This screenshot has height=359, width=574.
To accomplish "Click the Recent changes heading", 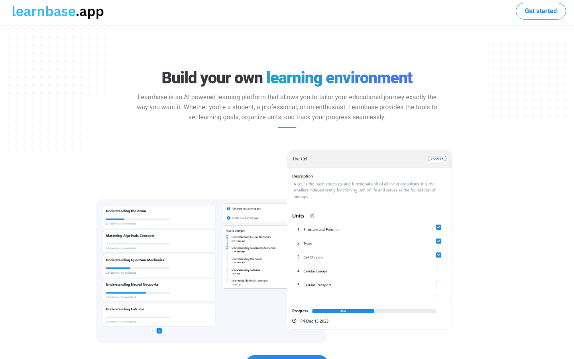I will pyautogui.click(x=235, y=231).
